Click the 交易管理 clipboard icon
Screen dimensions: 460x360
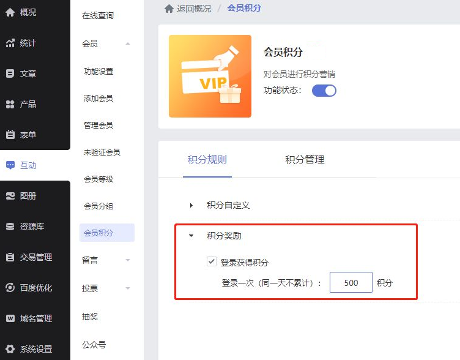pos(10,257)
